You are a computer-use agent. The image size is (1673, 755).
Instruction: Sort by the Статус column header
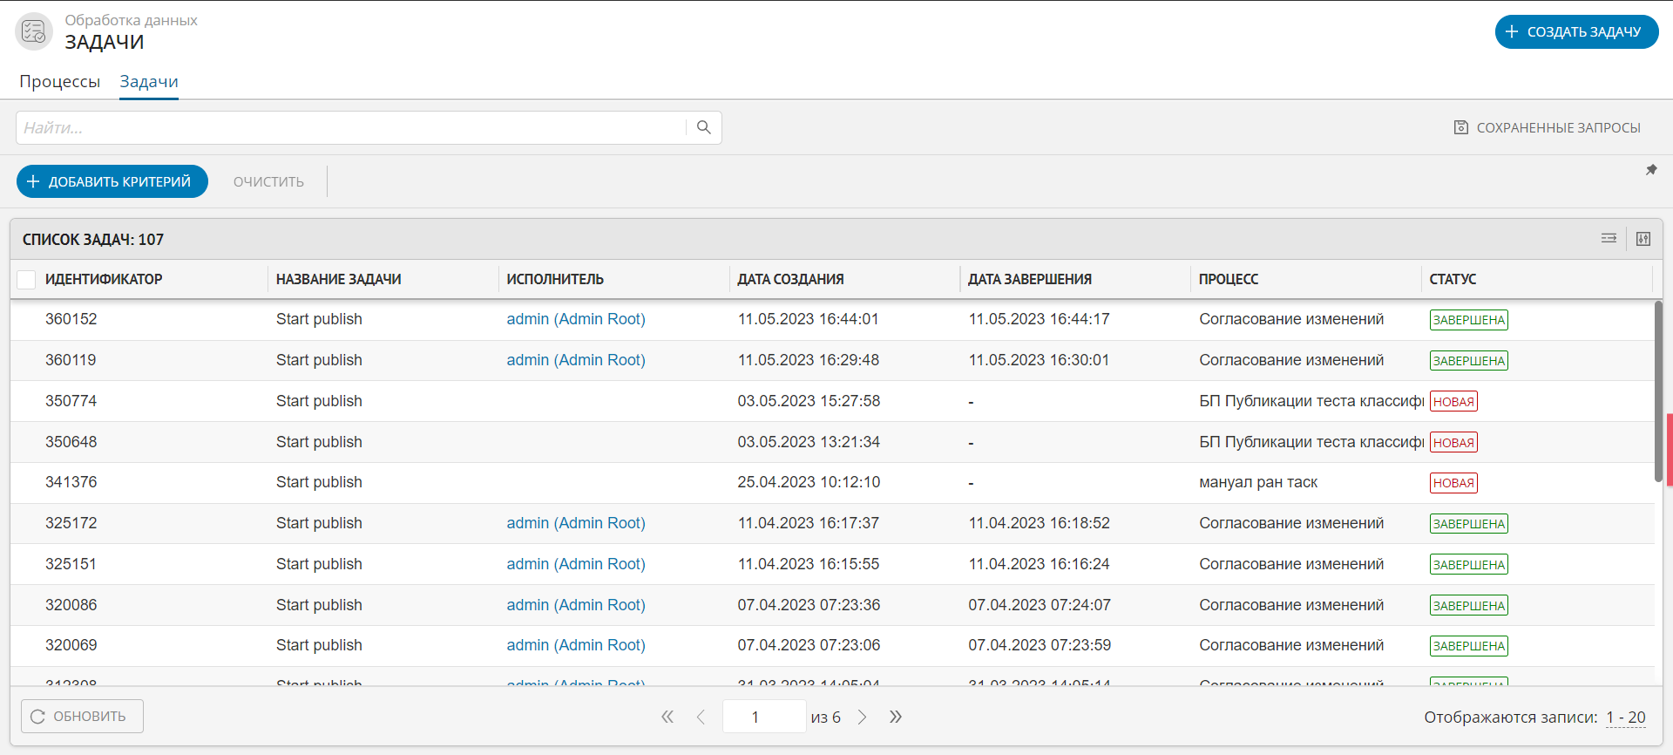[1453, 279]
